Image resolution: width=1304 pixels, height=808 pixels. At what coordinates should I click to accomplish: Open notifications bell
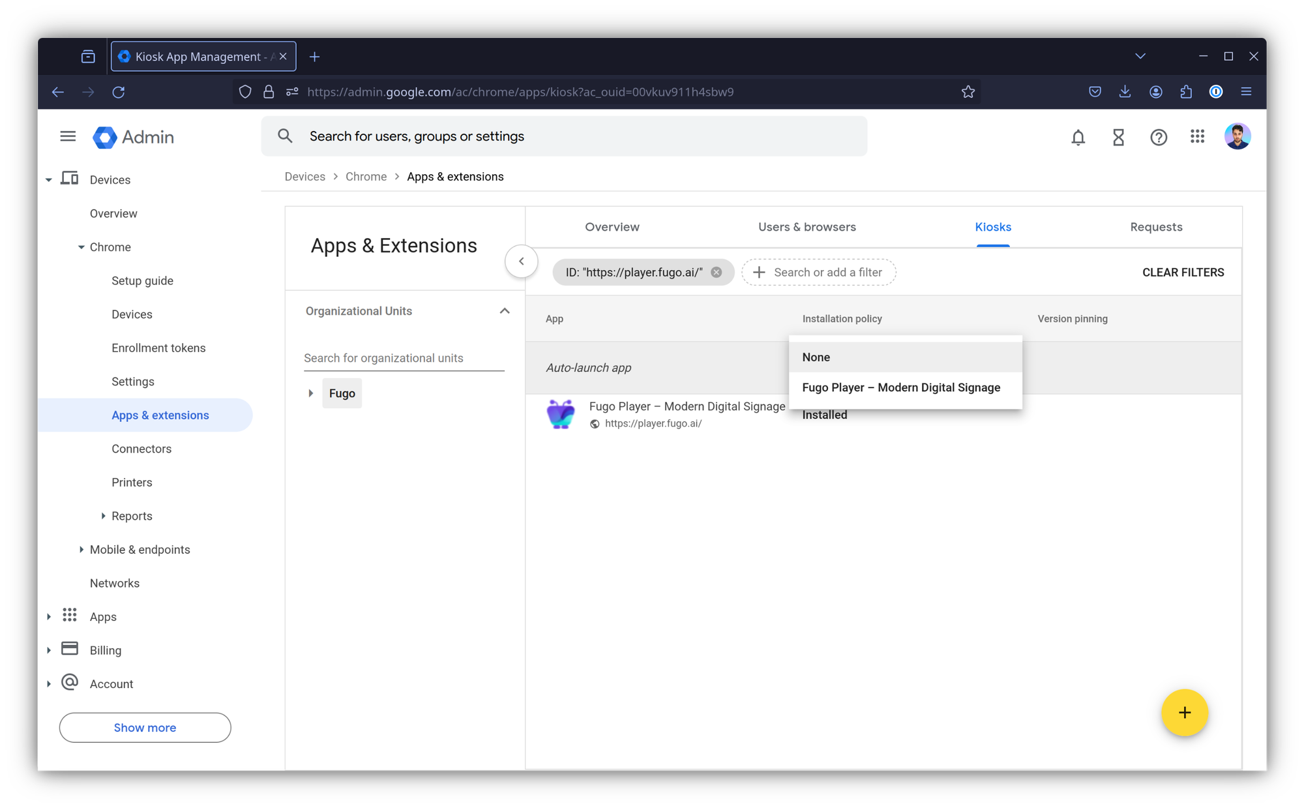[1078, 137]
